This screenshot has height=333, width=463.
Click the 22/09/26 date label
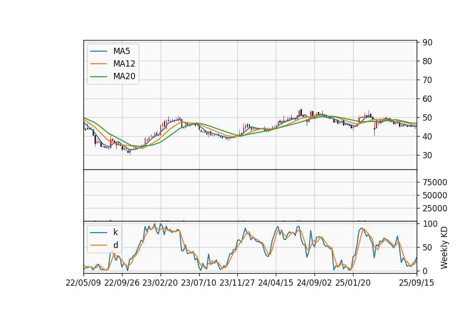(x=122, y=283)
